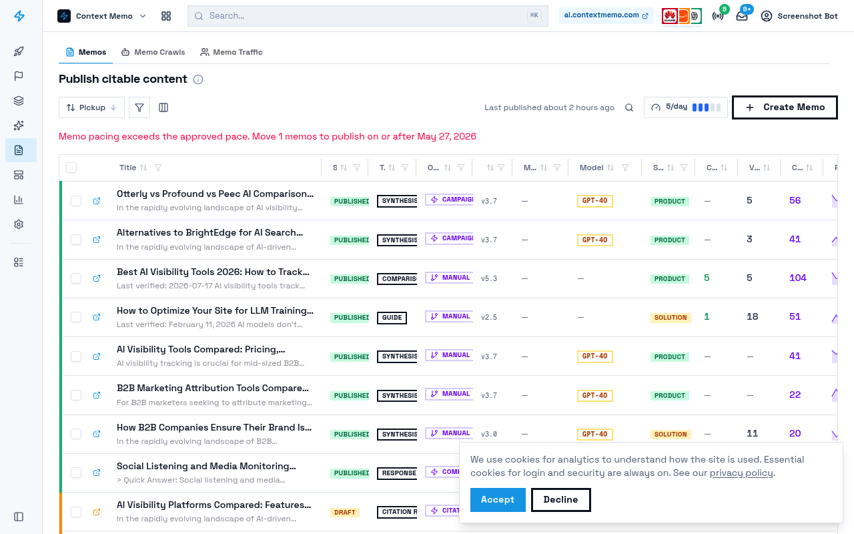The width and height of the screenshot is (854, 534).
Task: Open the bar chart icon in sidebar
Action: pos(19,200)
